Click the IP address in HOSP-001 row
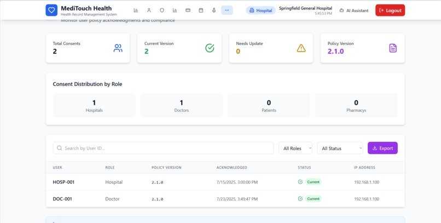The image size is (441, 223). pyautogui.click(x=367, y=182)
